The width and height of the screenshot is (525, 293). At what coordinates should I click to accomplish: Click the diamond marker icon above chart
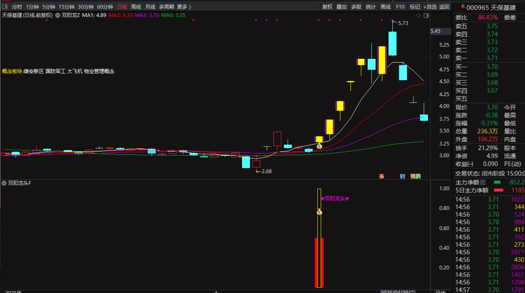[418, 15]
